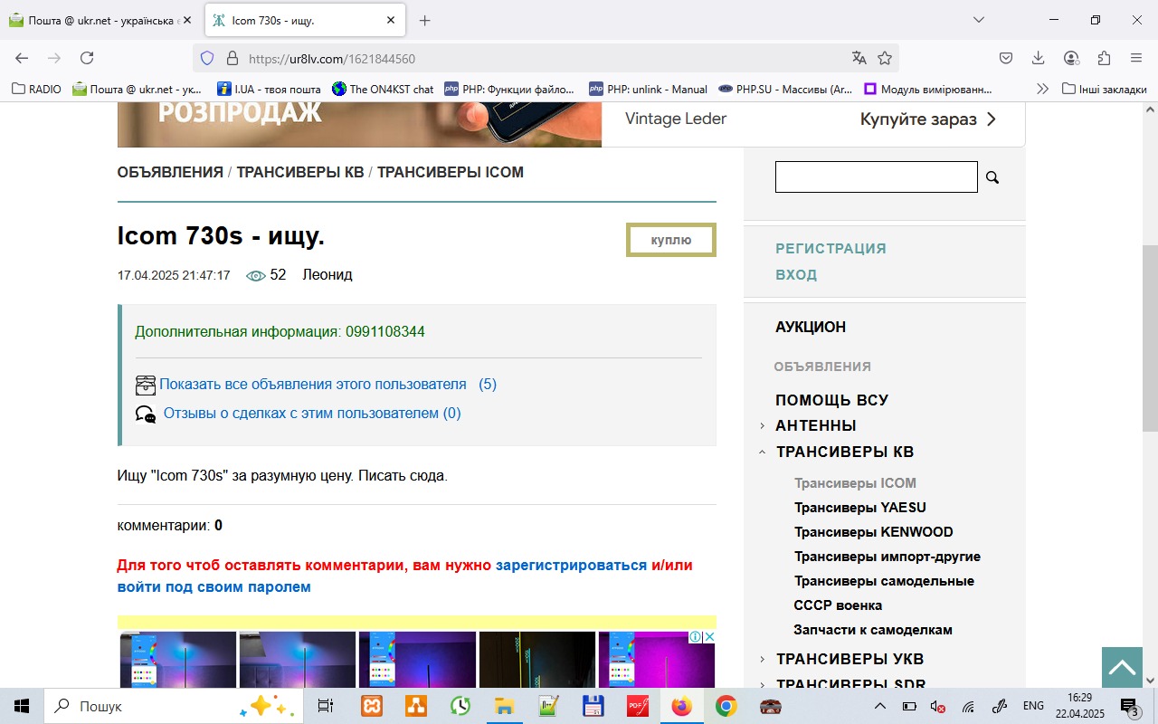Open the tracking protection shield icon

click(x=207, y=58)
